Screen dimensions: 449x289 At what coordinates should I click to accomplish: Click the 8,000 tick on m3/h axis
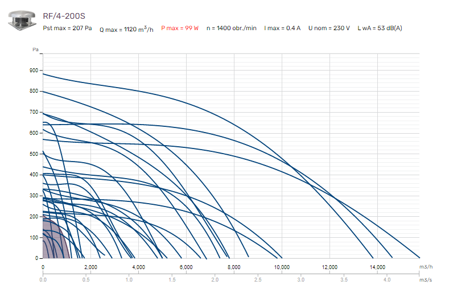(234, 267)
